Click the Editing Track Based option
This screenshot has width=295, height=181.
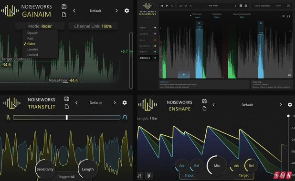pyautogui.click(x=262, y=6)
